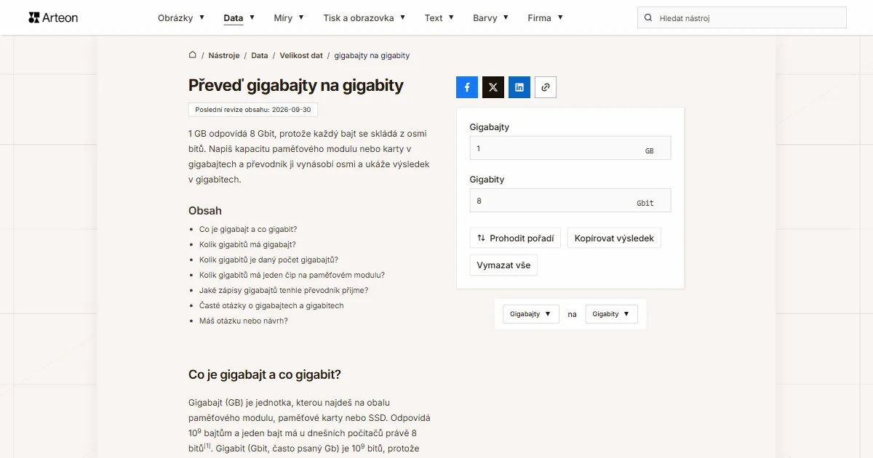
Task: Clear all with Vymazat vše
Action: click(503, 265)
